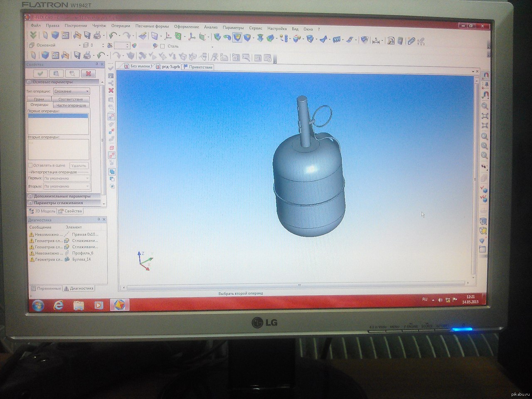Open the 'Операции' menu

(x=121, y=26)
